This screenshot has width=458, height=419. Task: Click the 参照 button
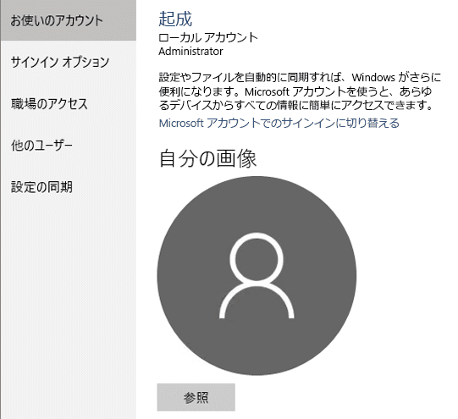pos(196,397)
